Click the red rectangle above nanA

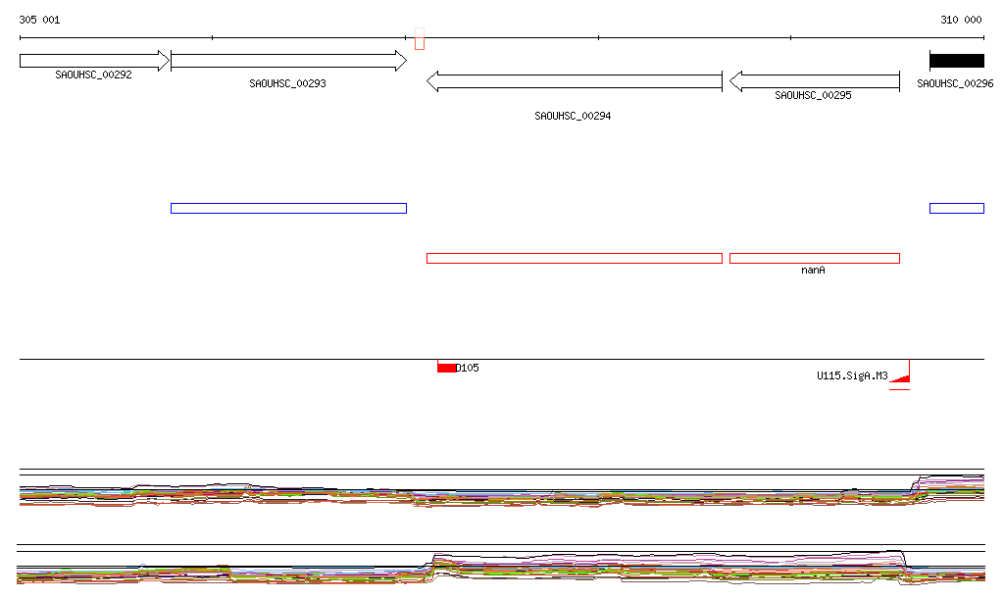pyautogui.click(x=815, y=258)
